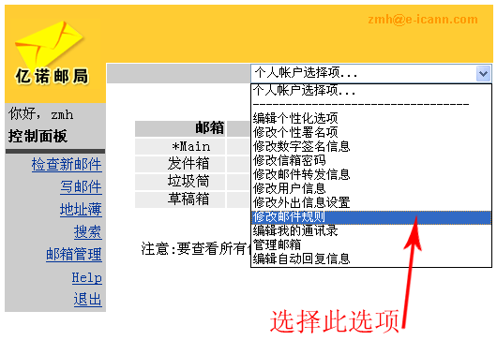Select 修改个性署名项 option
The height and width of the screenshot is (355, 497).
point(370,132)
